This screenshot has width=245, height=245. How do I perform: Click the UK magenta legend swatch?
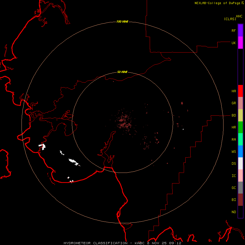[240, 43]
